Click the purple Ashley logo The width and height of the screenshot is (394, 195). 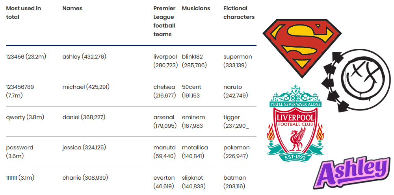(x=352, y=173)
